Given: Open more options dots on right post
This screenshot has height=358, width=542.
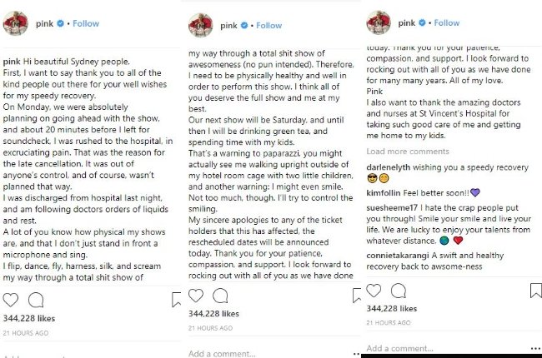Looking at the screenshot, I should [535, 349].
